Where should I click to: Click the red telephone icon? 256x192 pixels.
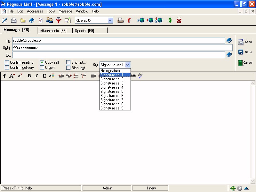pyautogui.click(x=179, y=20)
